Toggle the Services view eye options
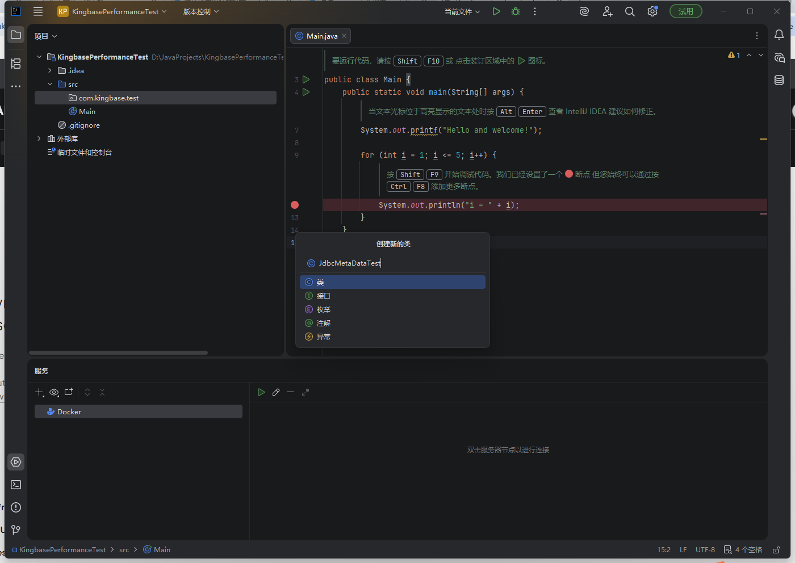The height and width of the screenshot is (563, 795). tap(54, 392)
